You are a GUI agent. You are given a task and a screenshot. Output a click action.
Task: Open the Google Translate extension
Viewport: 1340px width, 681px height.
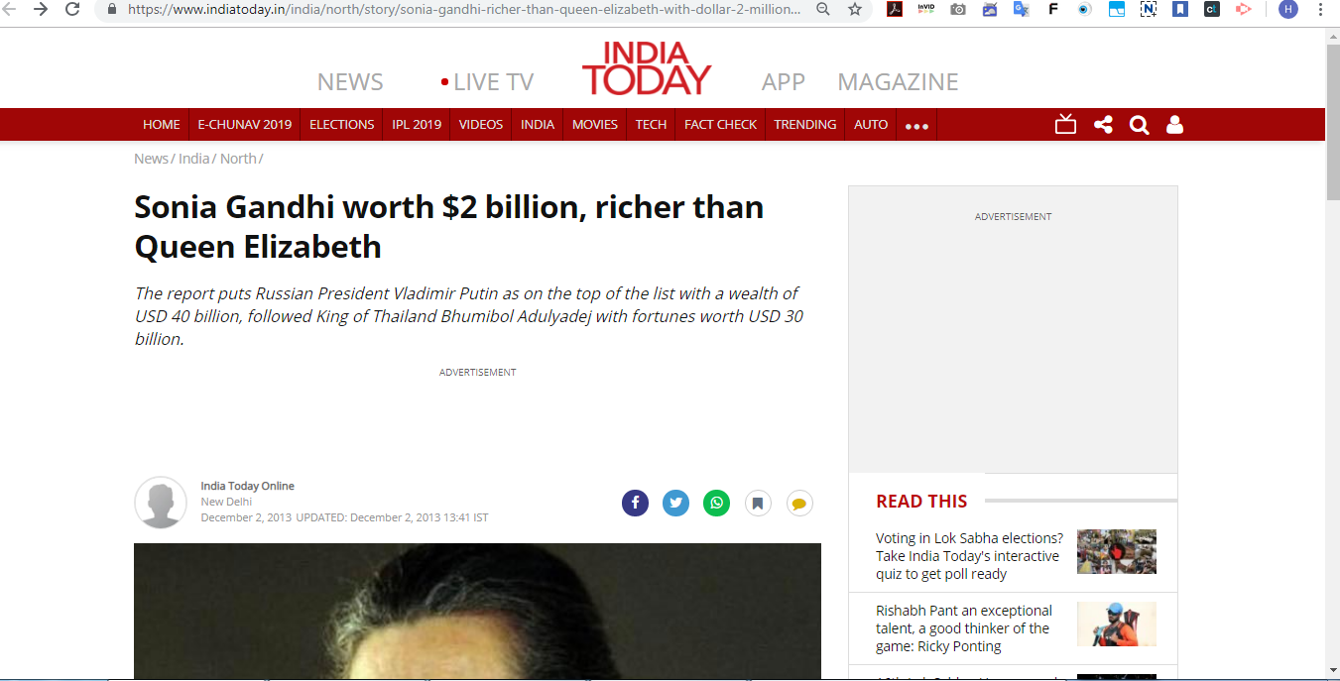pyautogui.click(x=1022, y=9)
